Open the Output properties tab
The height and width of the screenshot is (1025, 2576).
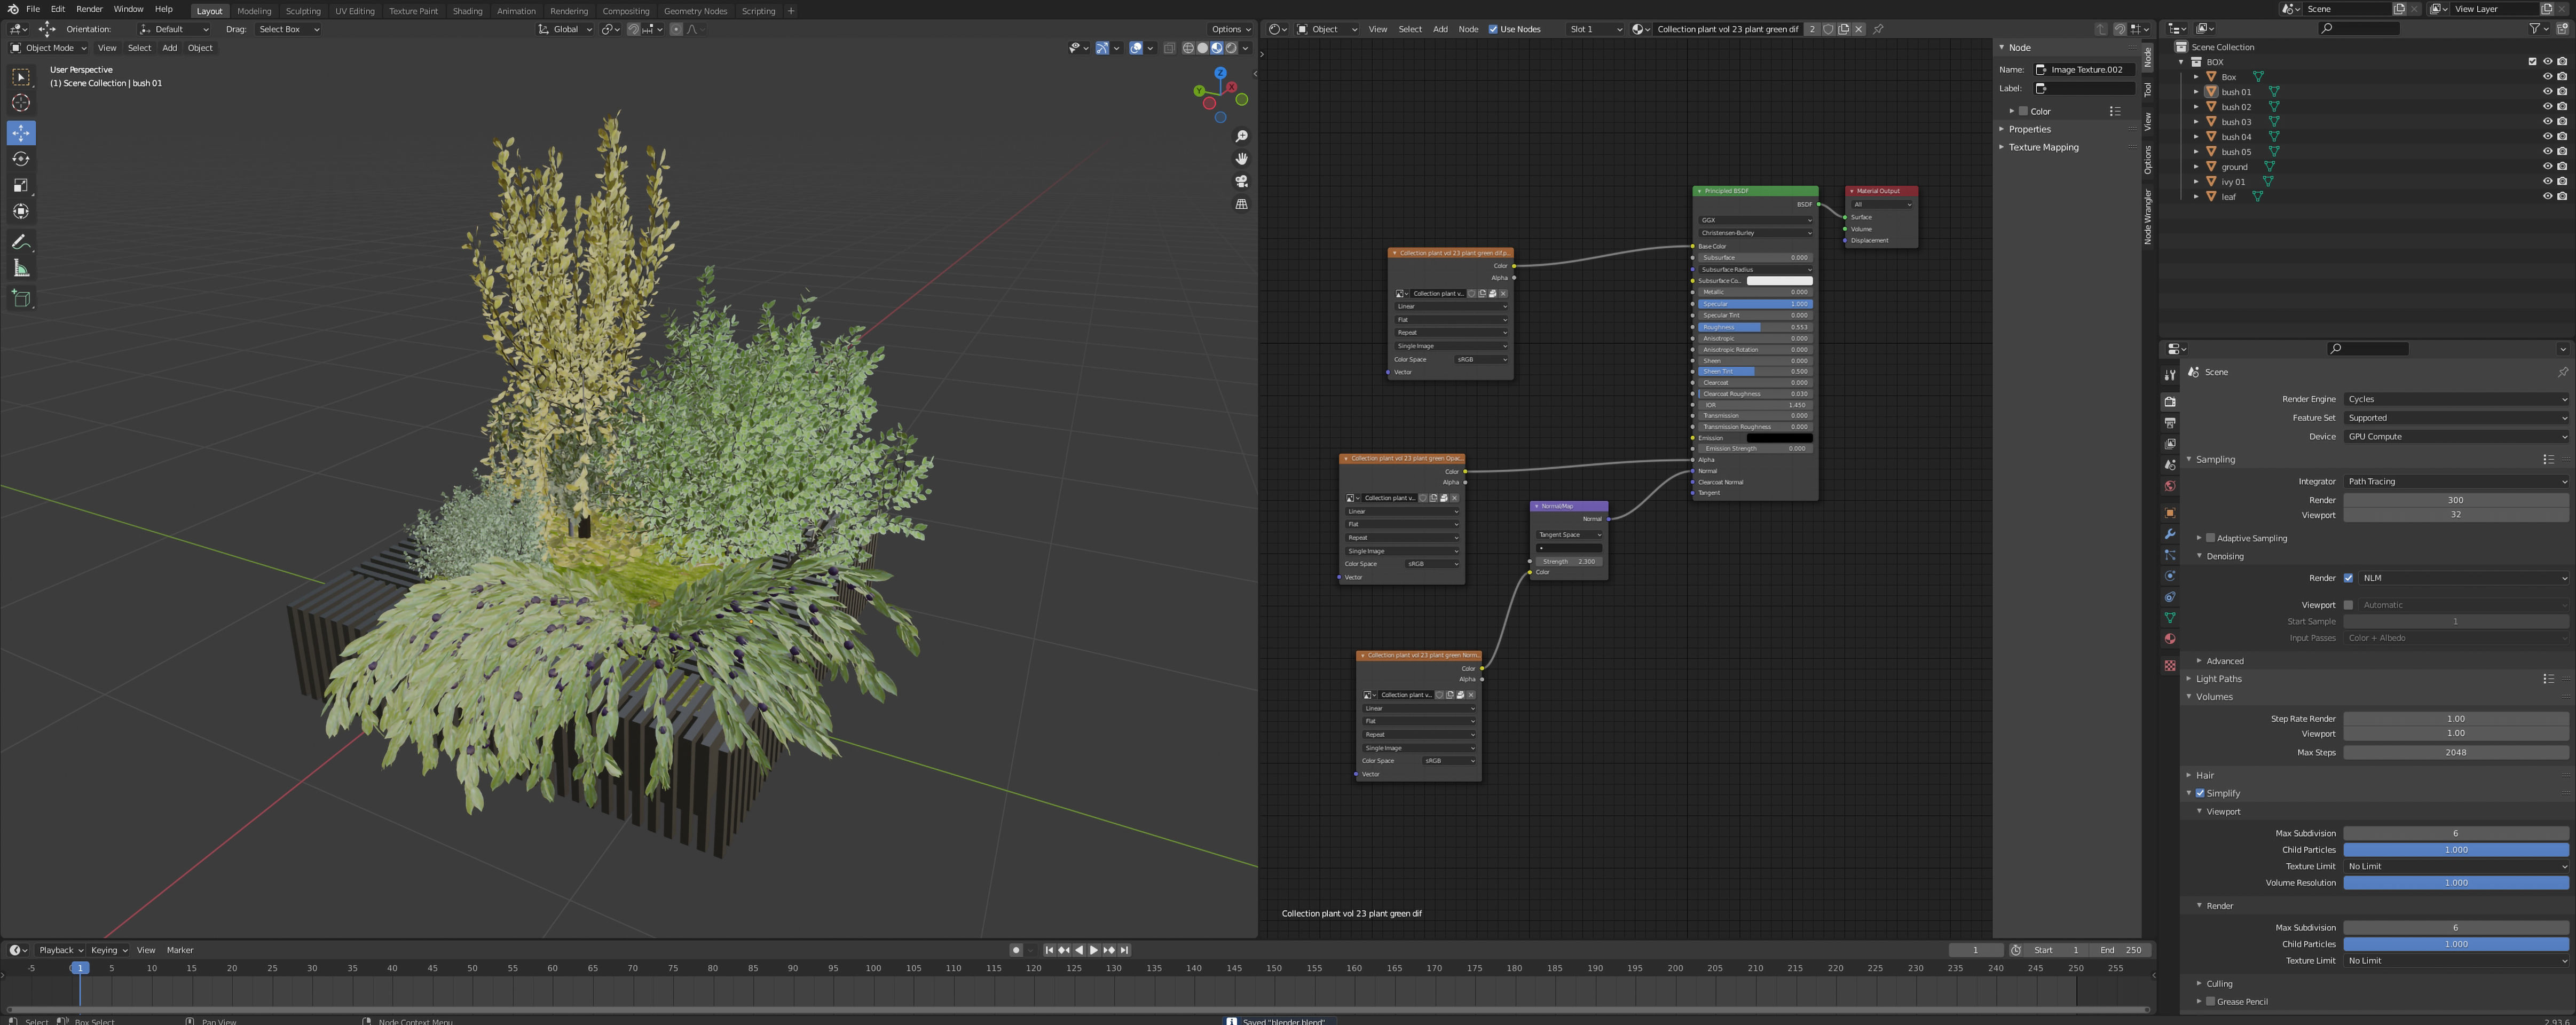point(2169,423)
